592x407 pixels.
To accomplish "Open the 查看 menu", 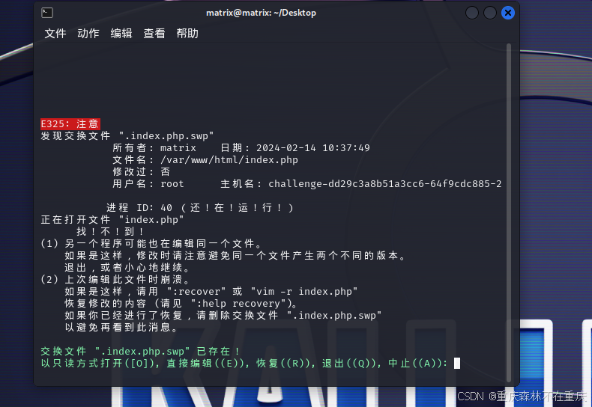I will coord(154,34).
